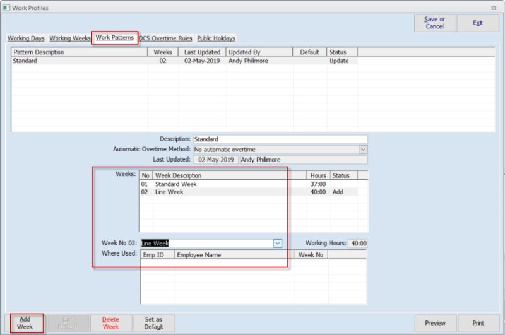
Task: Click the Week Description column header
Action: tap(229, 175)
